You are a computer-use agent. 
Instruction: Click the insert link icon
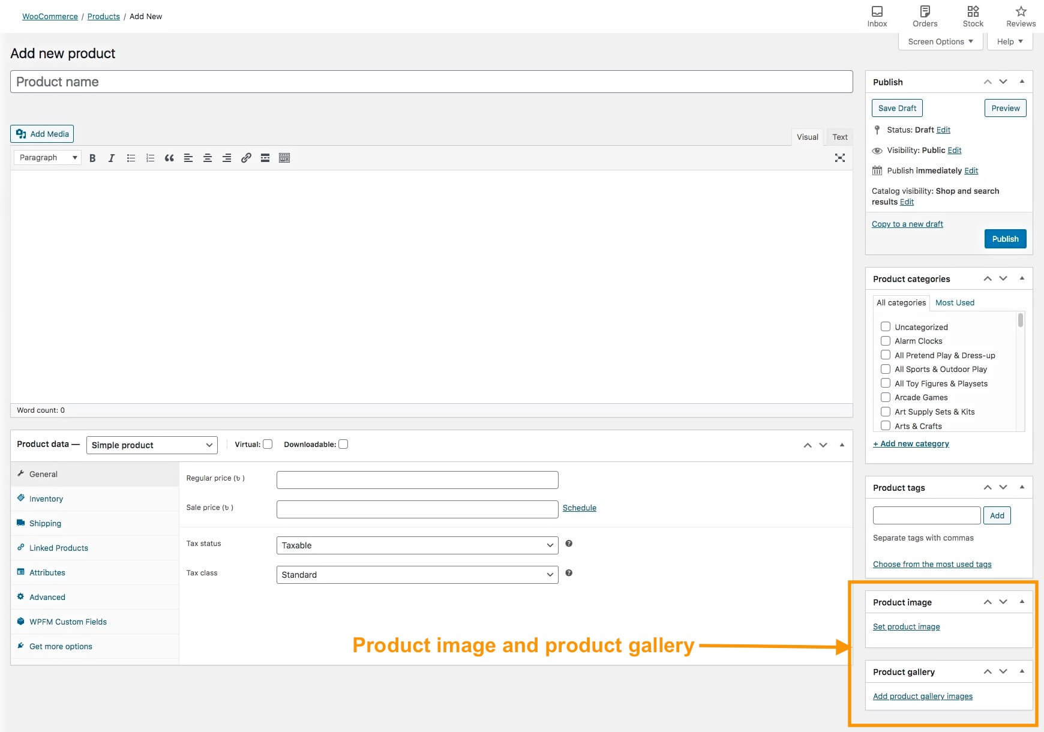click(246, 158)
